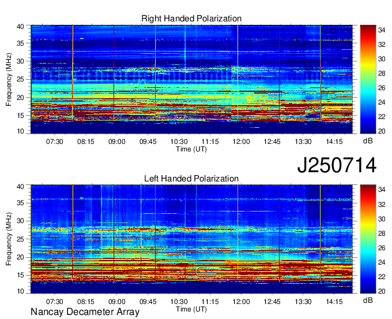
Task: Click 08:15 tick under right-handed plot
Action: tap(86, 142)
